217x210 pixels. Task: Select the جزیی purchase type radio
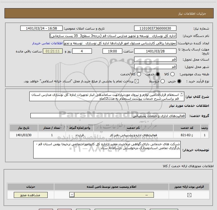[179, 81]
